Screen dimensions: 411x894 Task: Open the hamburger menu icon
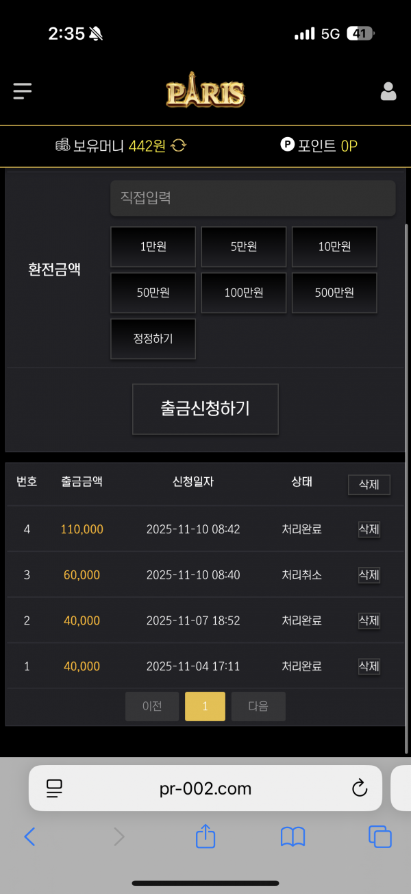click(23, 91)
